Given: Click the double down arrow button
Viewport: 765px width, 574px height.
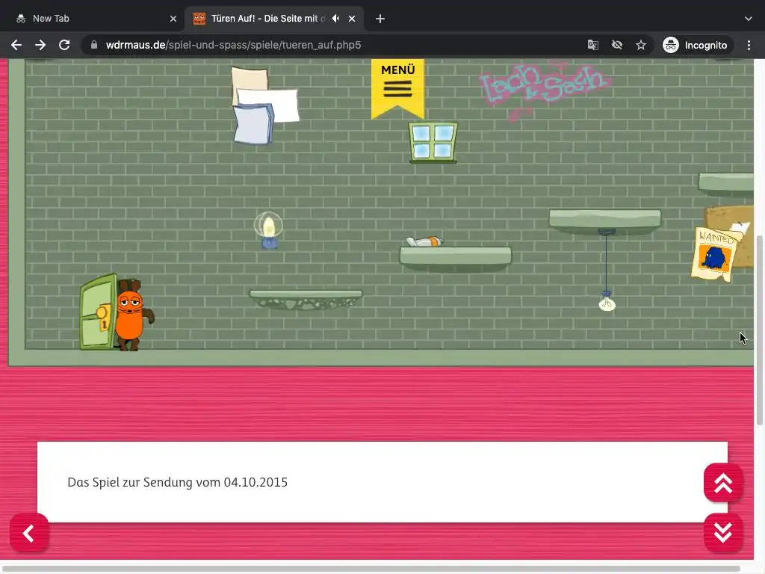Looking at the screenshot, I should pos(723,532).
